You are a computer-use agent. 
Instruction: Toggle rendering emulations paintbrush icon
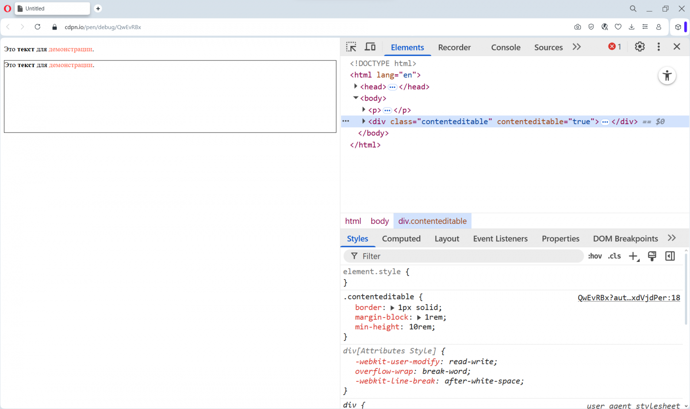pyautogui.click(x=652, y=256)
